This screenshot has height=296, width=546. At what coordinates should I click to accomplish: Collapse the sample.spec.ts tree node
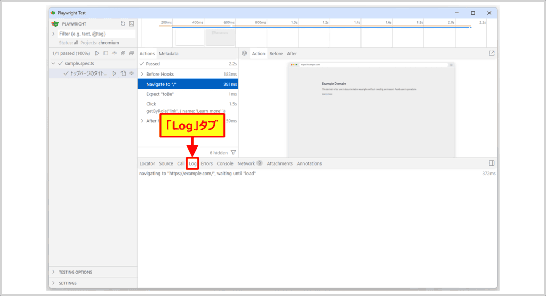click(x=53, y=63)
